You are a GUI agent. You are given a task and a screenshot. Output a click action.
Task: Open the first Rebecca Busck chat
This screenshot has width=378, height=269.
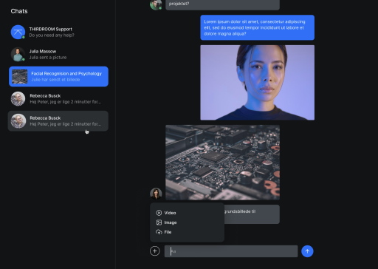(x=58, y=99)
